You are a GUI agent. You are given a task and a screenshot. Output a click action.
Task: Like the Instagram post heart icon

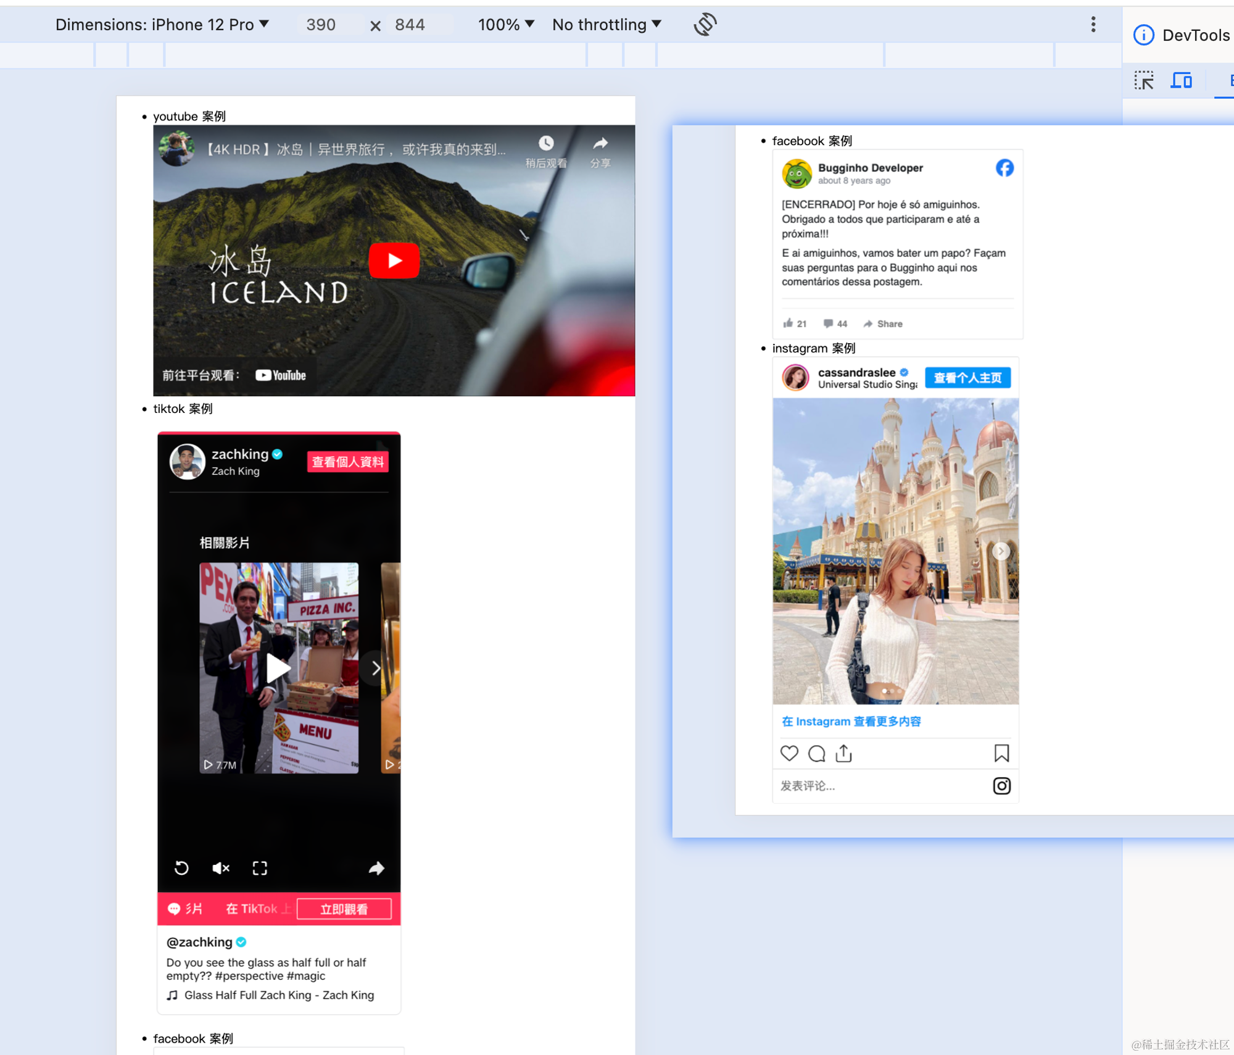click(x=789, y=753)
